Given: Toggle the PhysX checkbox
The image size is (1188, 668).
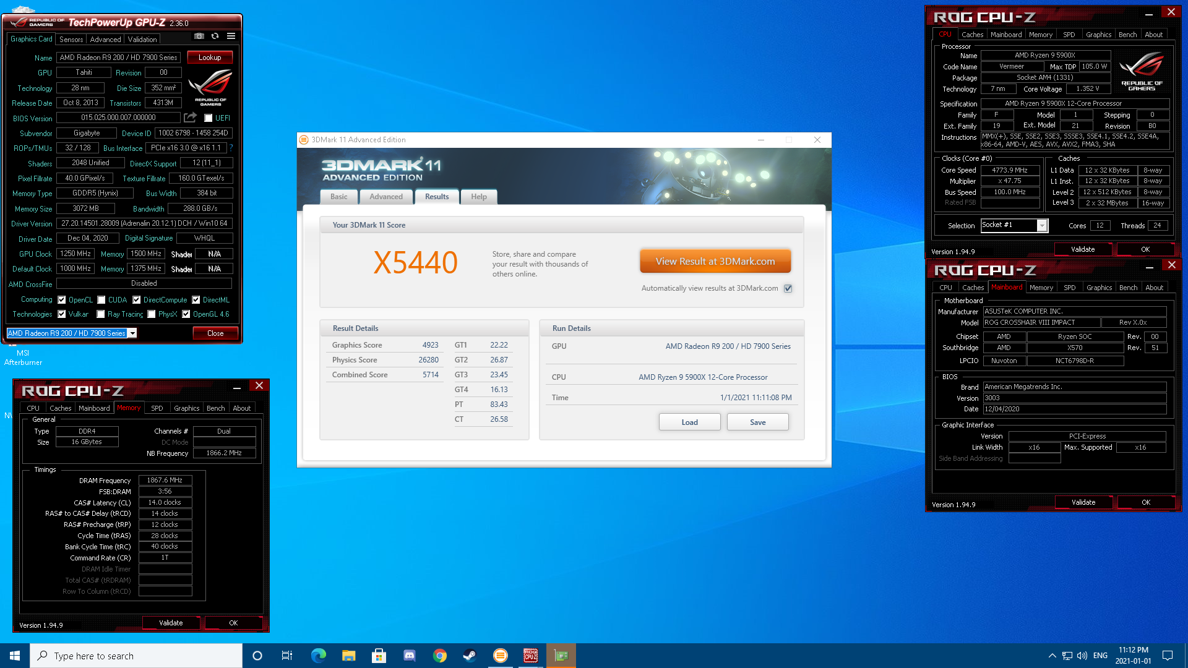Looking at the screenshot, I should tap(152, 314).
